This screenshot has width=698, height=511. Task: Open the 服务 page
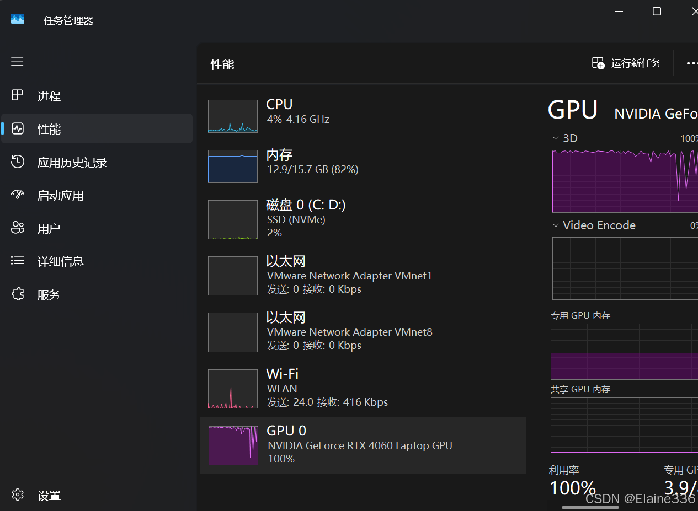point(97,294)
